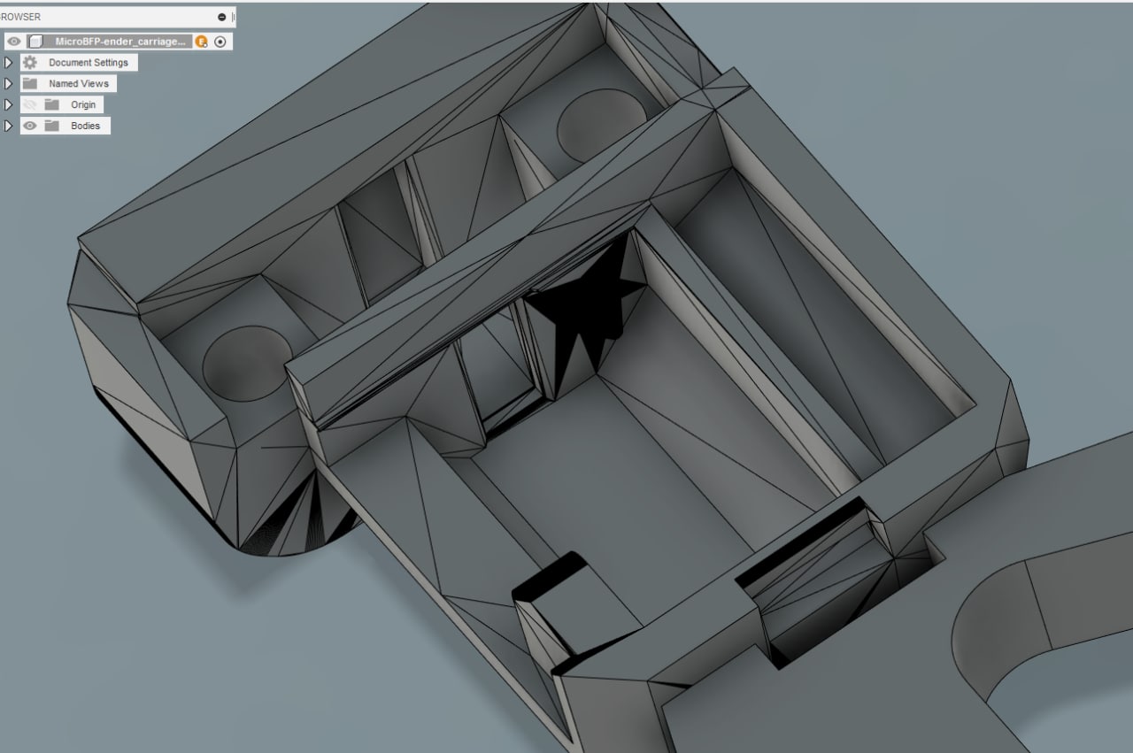The image size is (1133, 753).
Task: Click the Origin folder icon
Action: [x=52, y=104]
